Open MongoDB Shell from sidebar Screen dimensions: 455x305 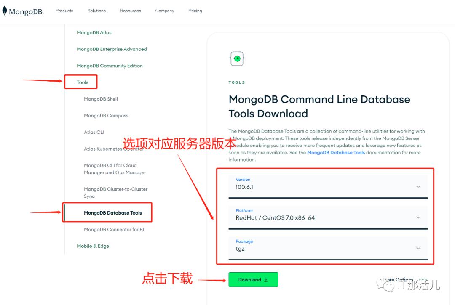pos(100,99)
